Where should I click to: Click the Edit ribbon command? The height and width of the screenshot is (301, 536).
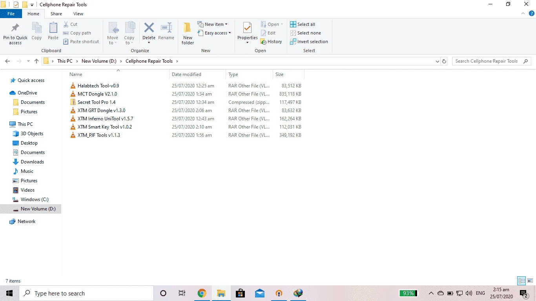pos(268,33)
